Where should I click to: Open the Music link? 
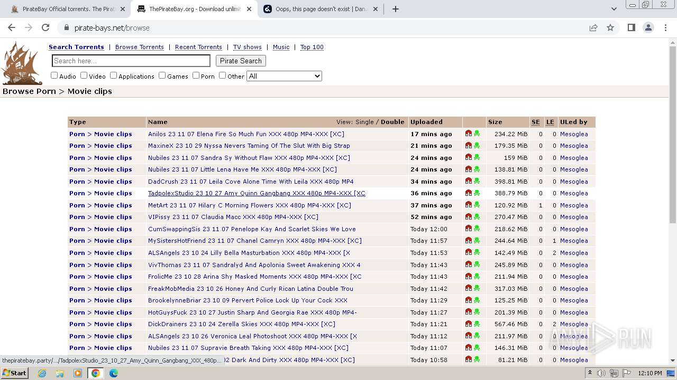[x=281, y=47]
